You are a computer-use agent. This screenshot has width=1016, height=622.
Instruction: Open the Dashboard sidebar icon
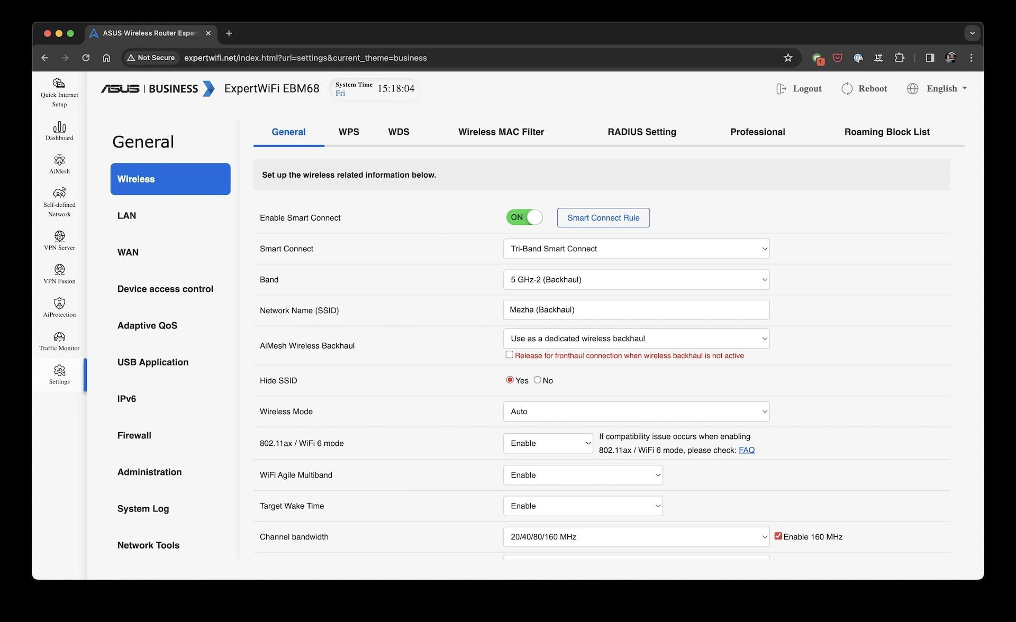click(59, 131)
